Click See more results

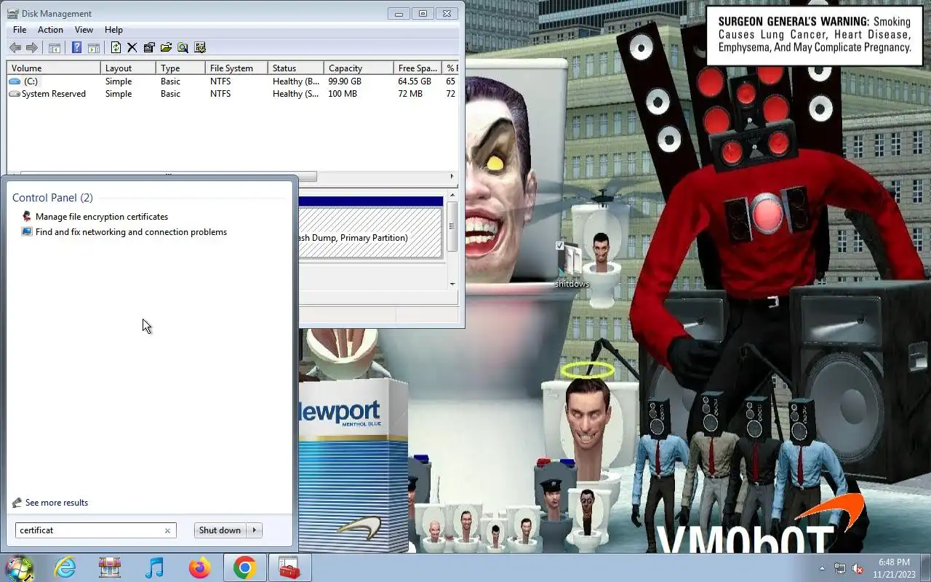[57, 503]
